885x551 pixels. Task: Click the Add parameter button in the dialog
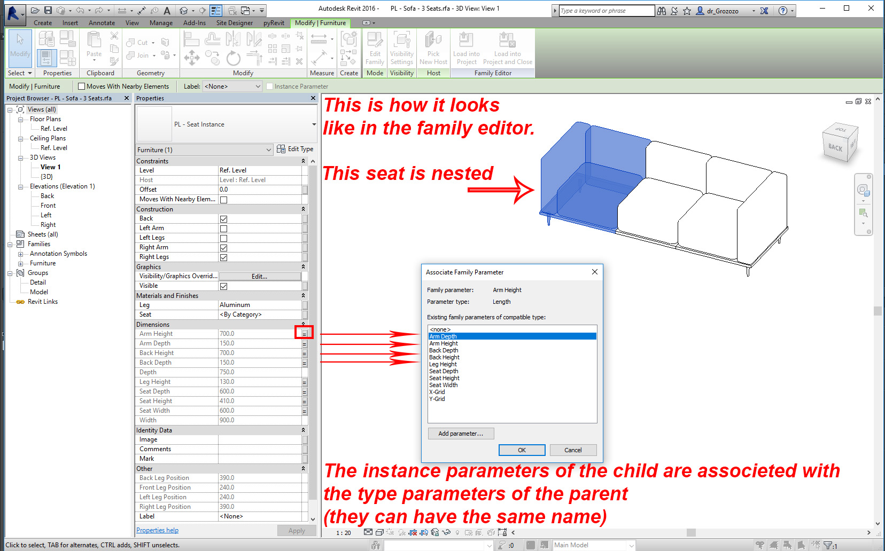461,433
